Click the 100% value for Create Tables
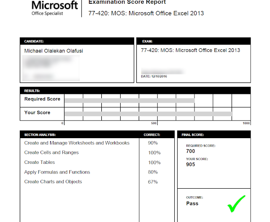 [154, 163]
